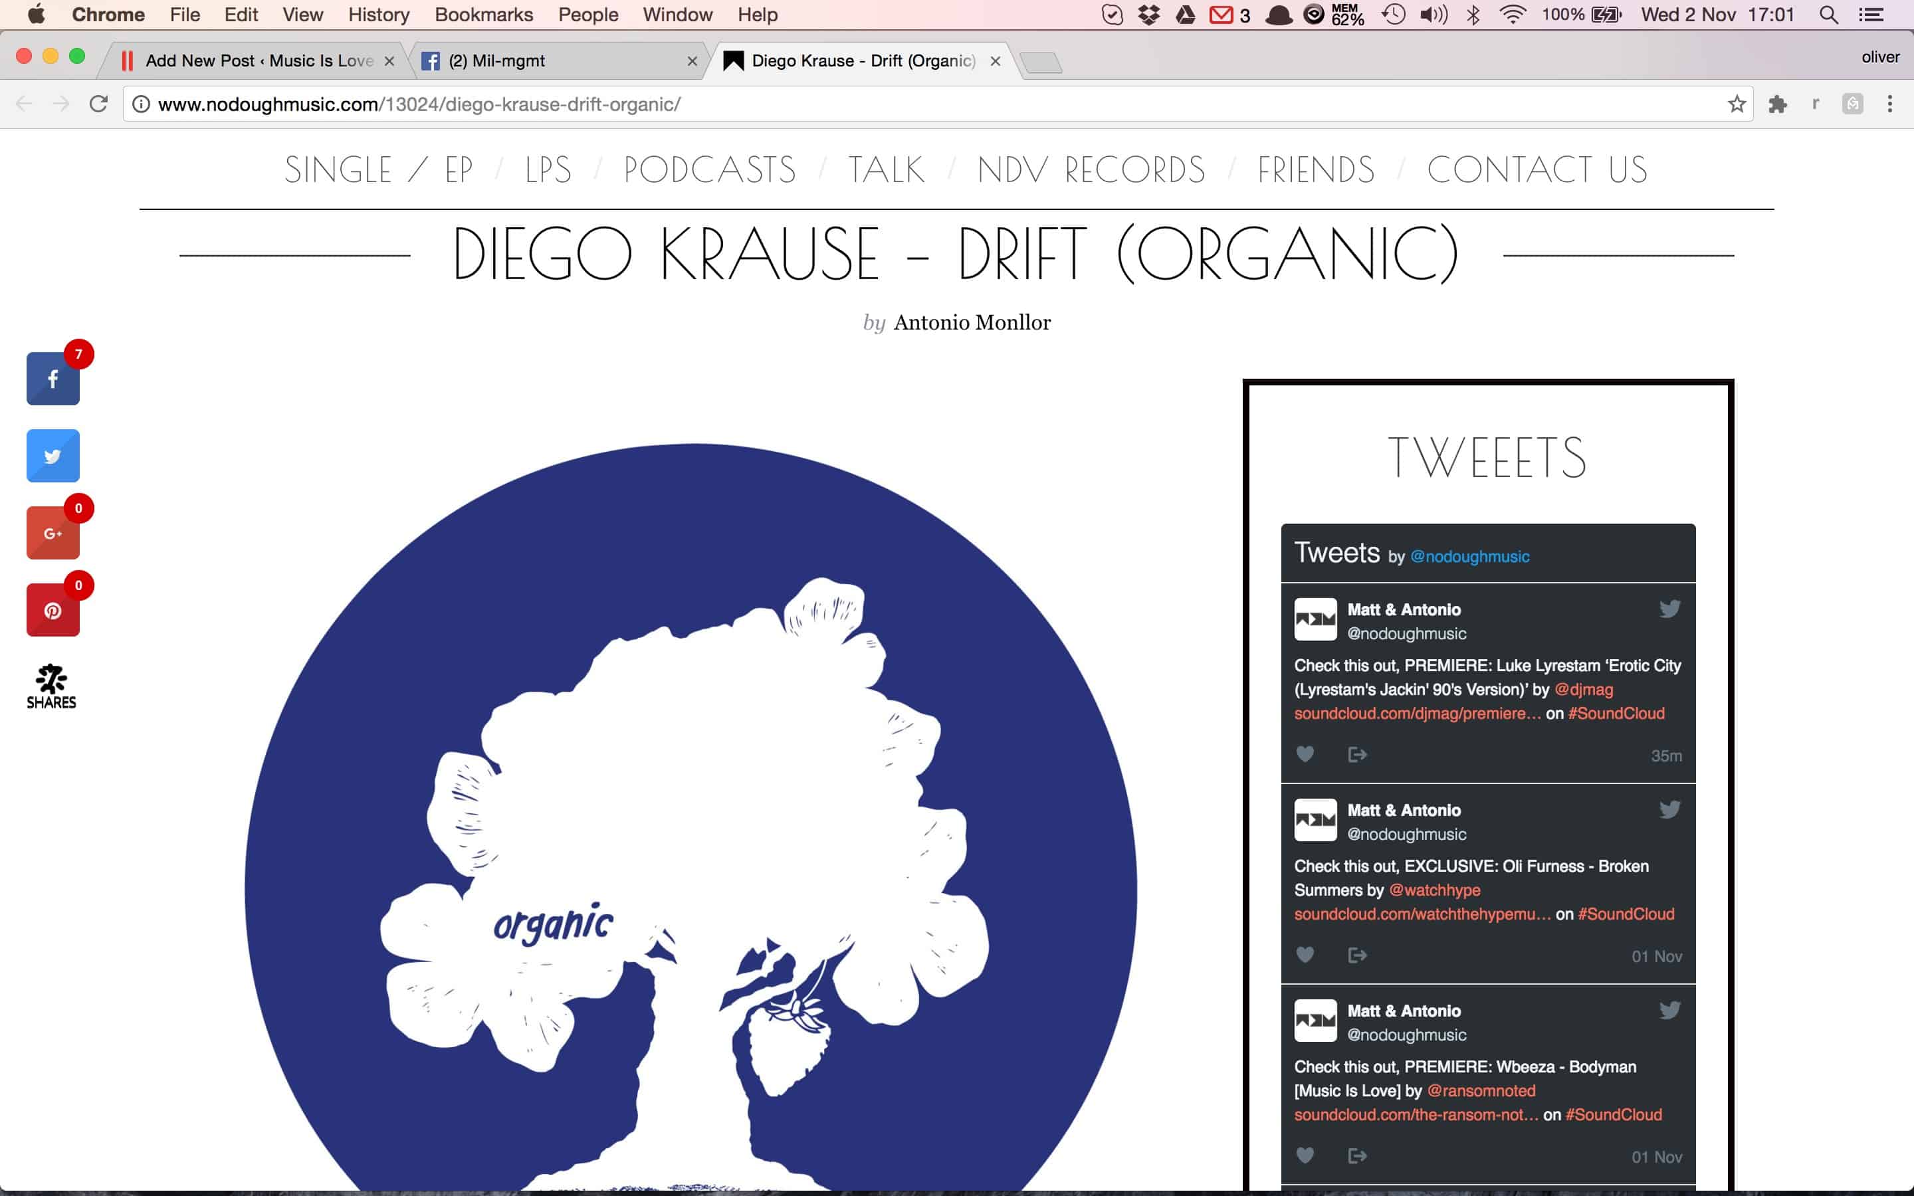Image resolution: width=1914 pixels, height=1196 pixels.
Task: Open the @watchhype mention link
Action: click(1434, 890)
